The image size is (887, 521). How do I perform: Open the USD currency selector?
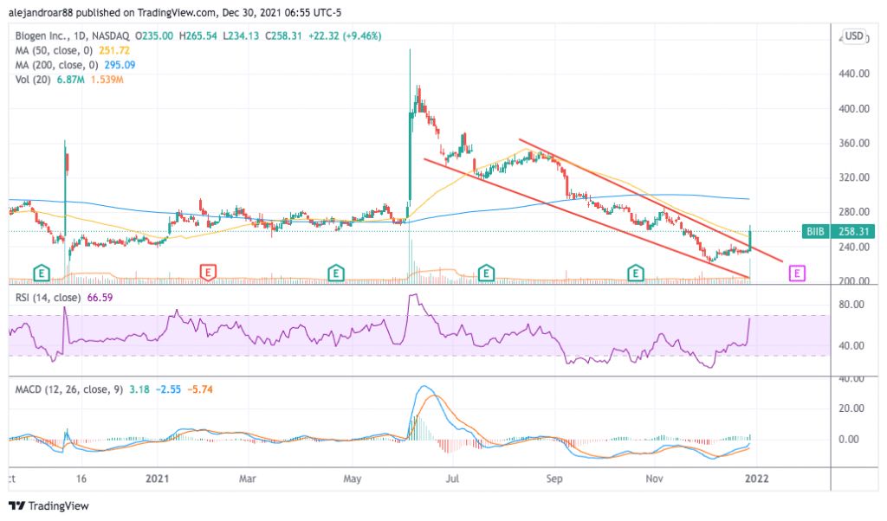[853, 36]
